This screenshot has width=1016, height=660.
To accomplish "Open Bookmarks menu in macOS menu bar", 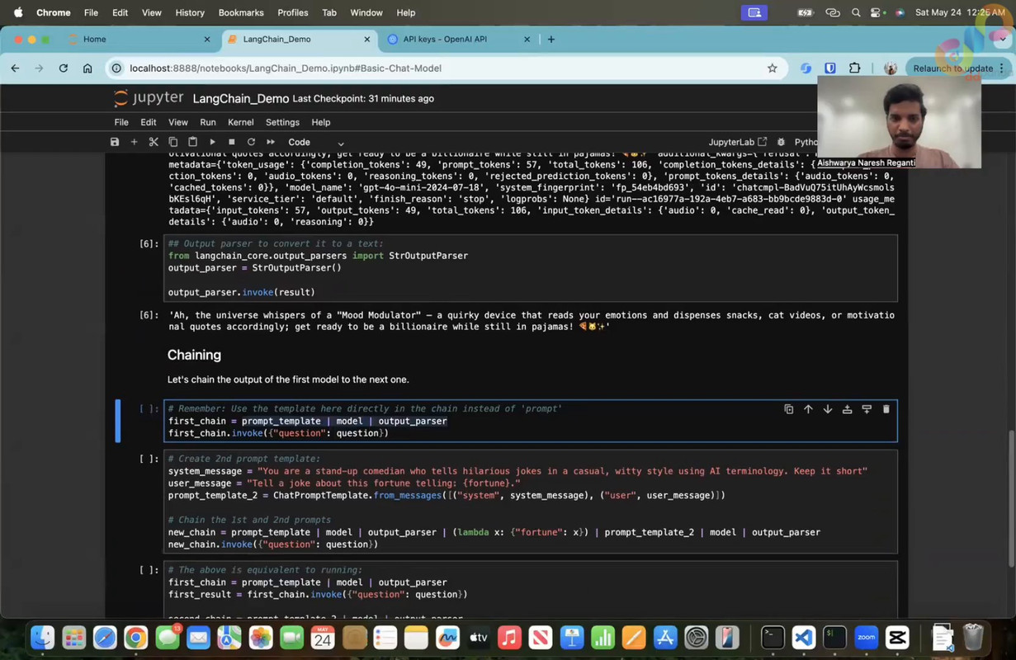I will point(241,12).
